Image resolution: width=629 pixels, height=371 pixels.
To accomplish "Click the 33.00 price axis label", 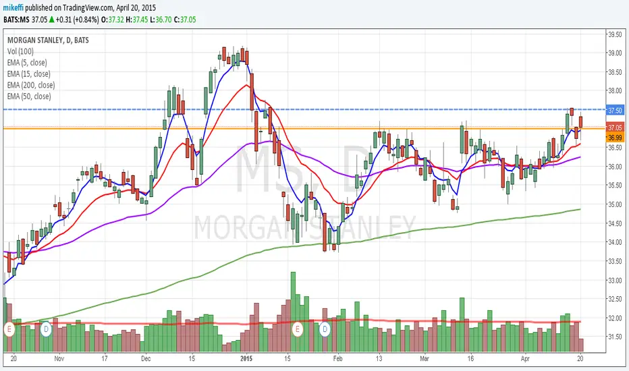I will pyautogui.click(x=615, y=281).
